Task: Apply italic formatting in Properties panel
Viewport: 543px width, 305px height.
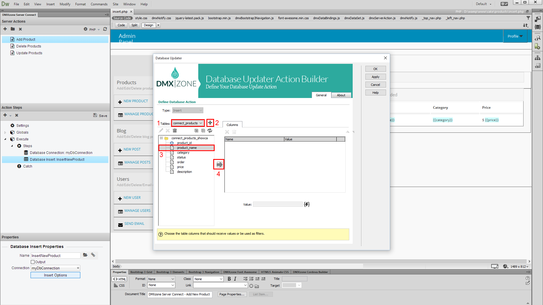Action: click(235, 279)
